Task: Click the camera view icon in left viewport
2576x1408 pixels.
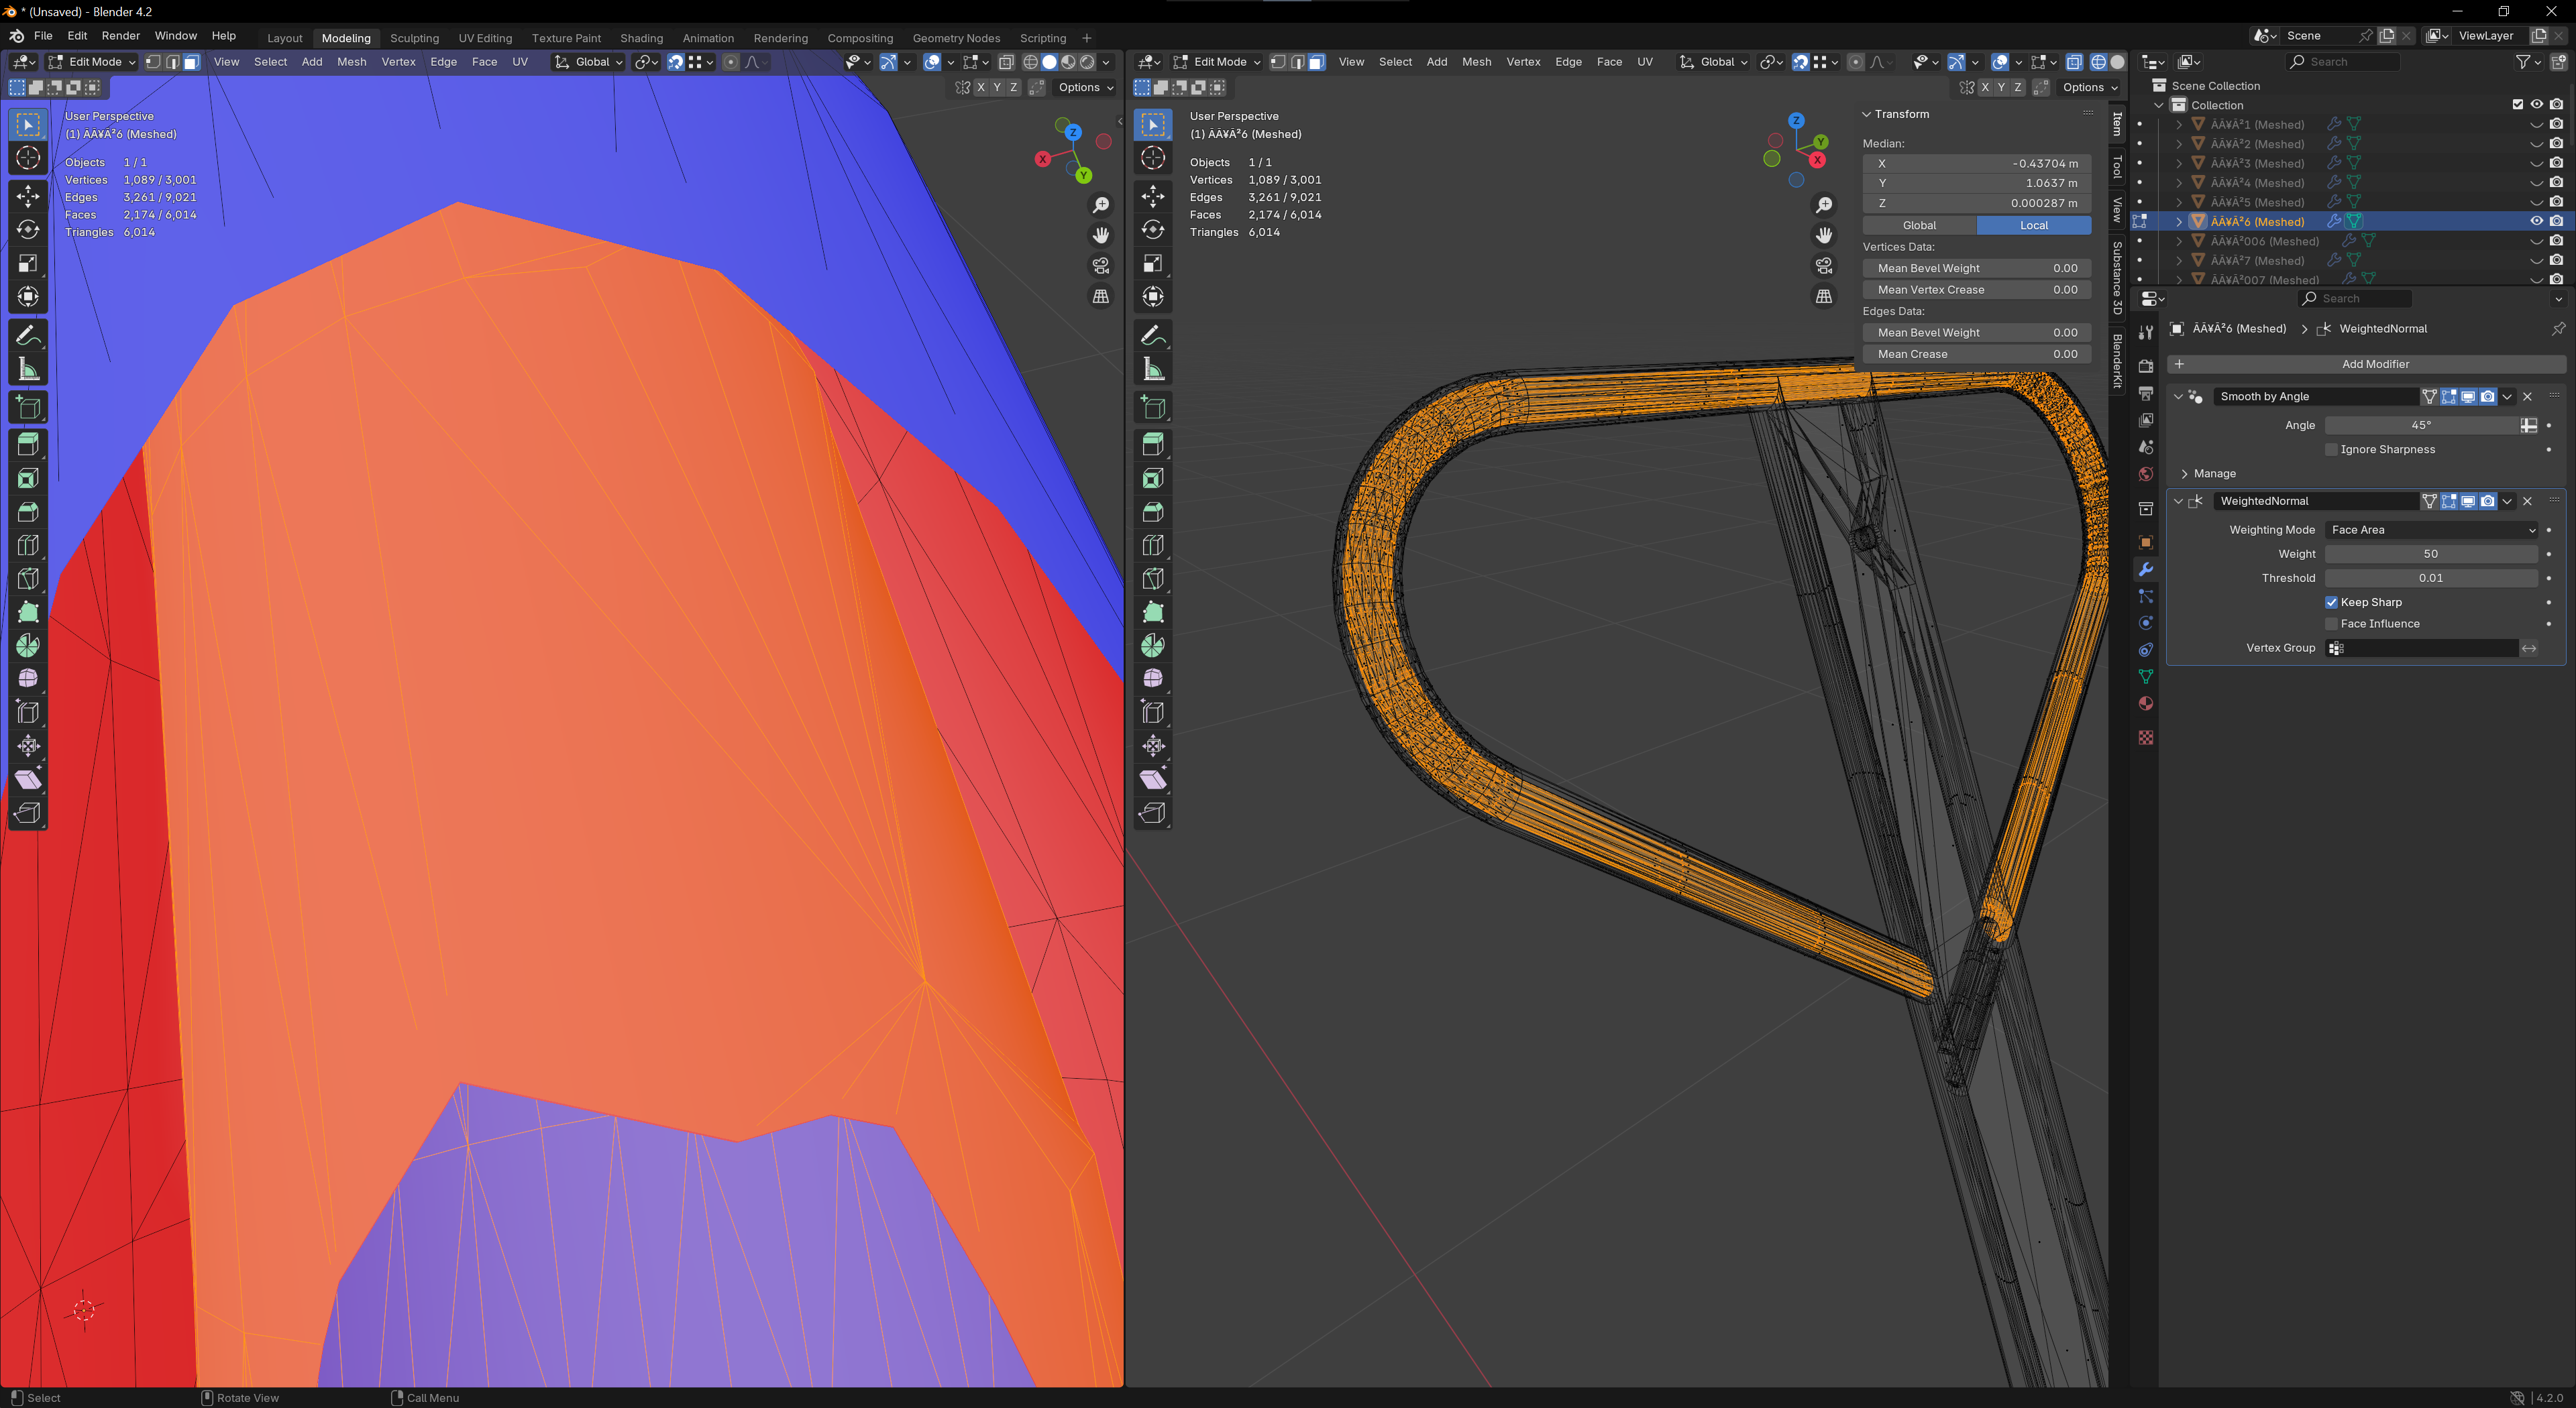Action: click(x=1101, y=266)
